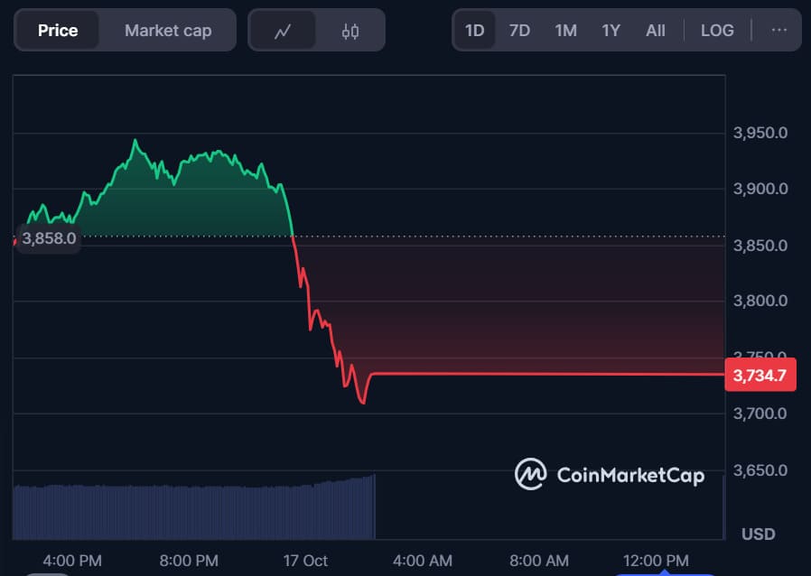Select the Market cap tab
The width and height of the screenshot is (811, 576).
click(168, 31)
